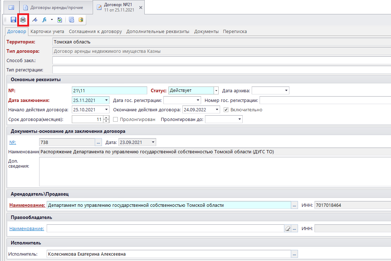Open the Дата архива date dropdown
Viewport: 391px width, 261px height.
tap(286, 90)
